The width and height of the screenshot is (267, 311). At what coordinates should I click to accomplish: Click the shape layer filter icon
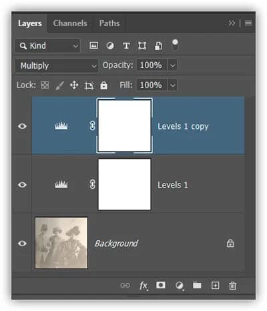point(142,46)
